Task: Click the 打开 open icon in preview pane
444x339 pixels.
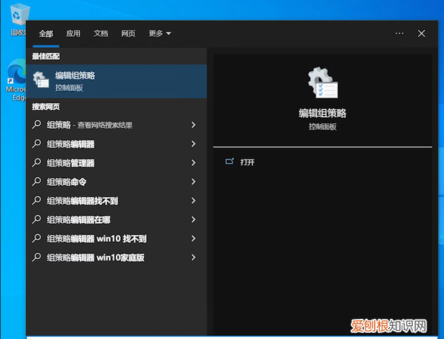Action: pyautogui.click(x=230, y=162)
